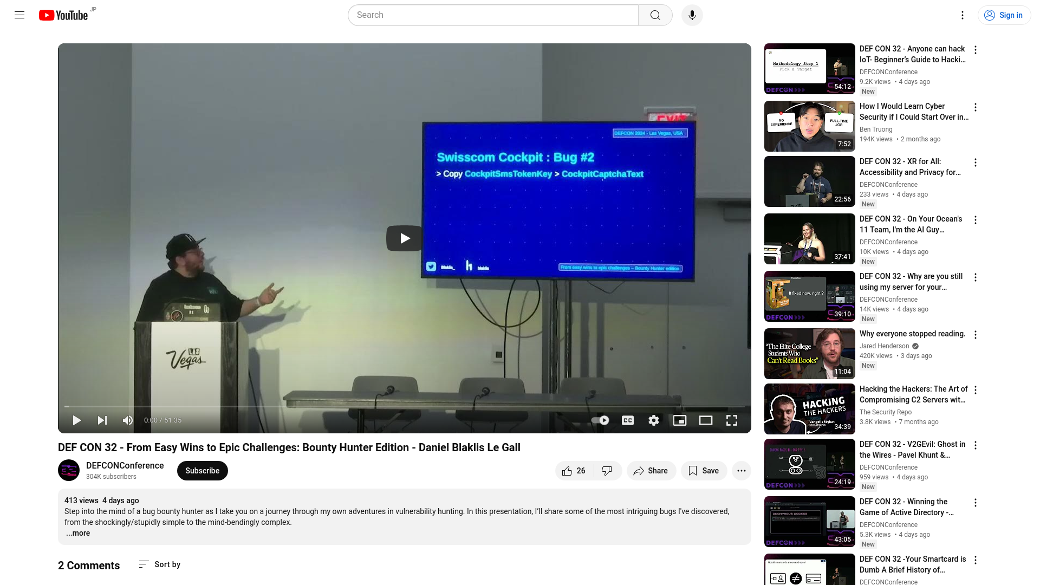
Task: Play the video with the center play button
Action: click(x=404, y=238)
